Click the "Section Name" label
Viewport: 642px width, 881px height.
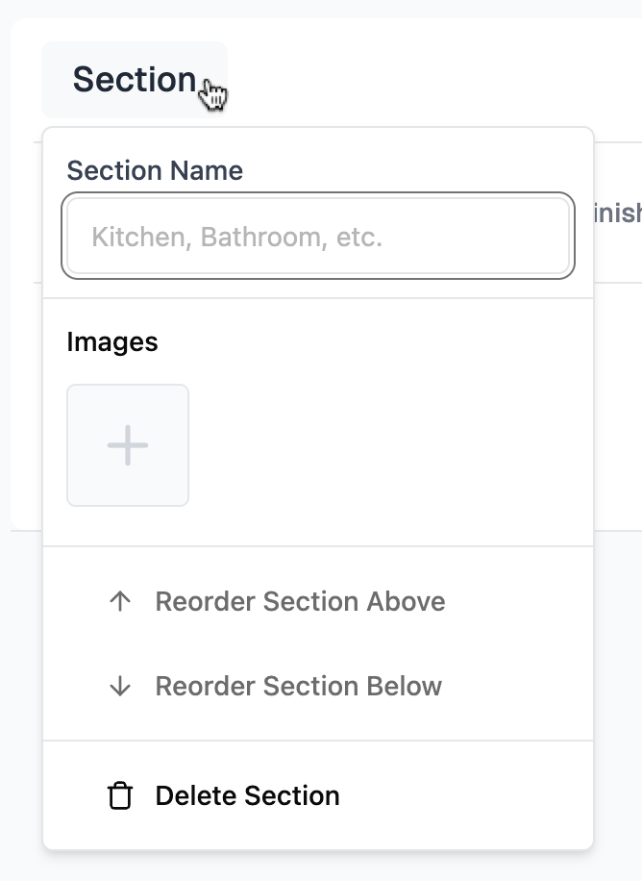[x=155, y=171]
